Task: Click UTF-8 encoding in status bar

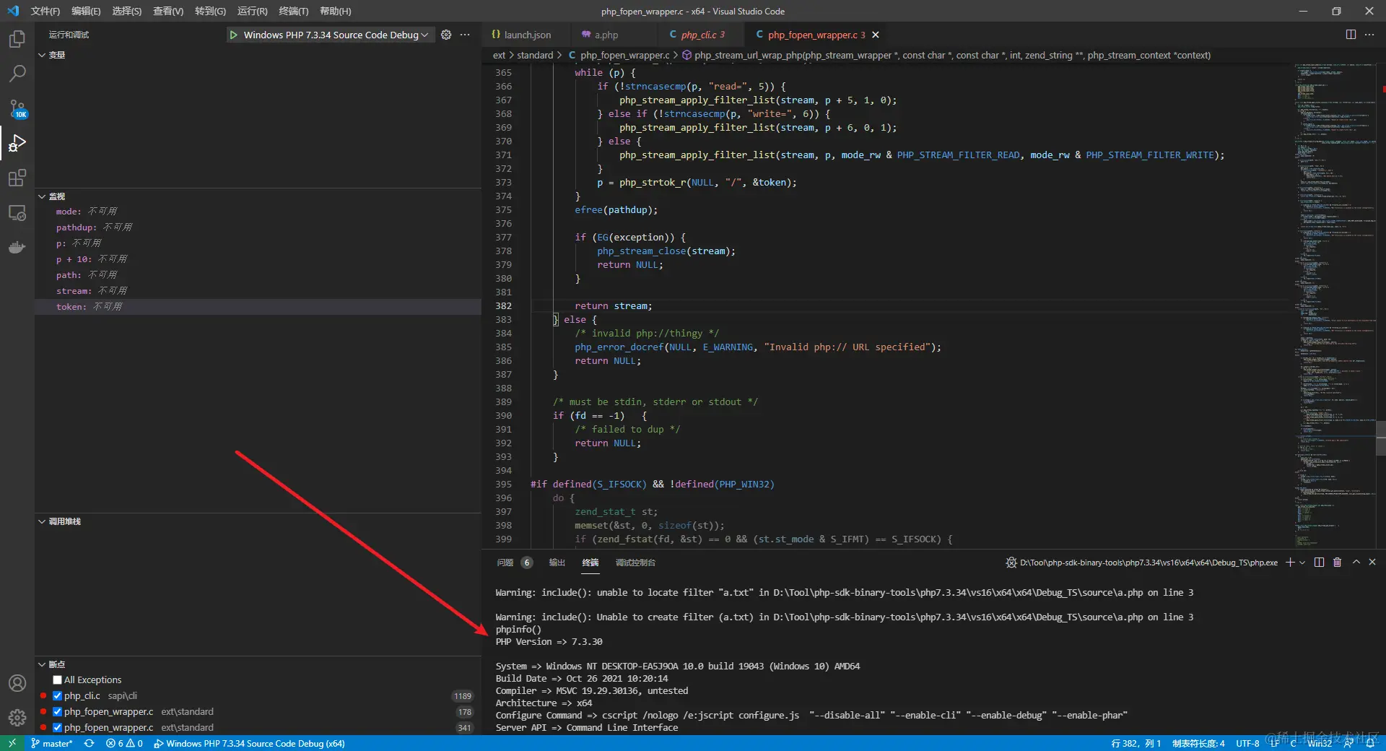Action: tap(1247, 743)
